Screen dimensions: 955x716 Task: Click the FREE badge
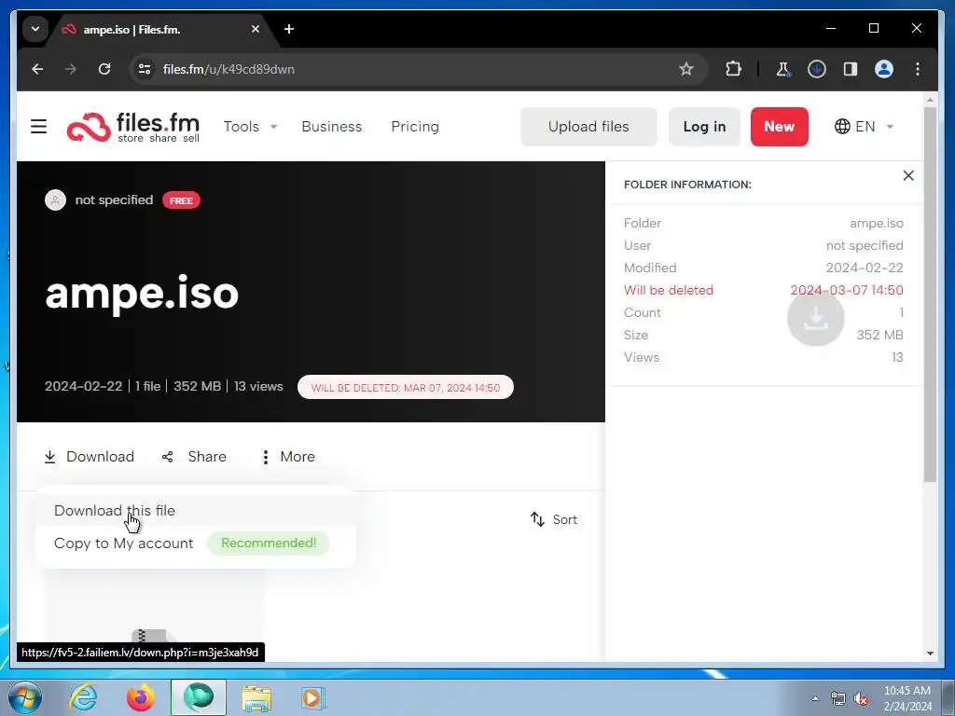point(181,200)
